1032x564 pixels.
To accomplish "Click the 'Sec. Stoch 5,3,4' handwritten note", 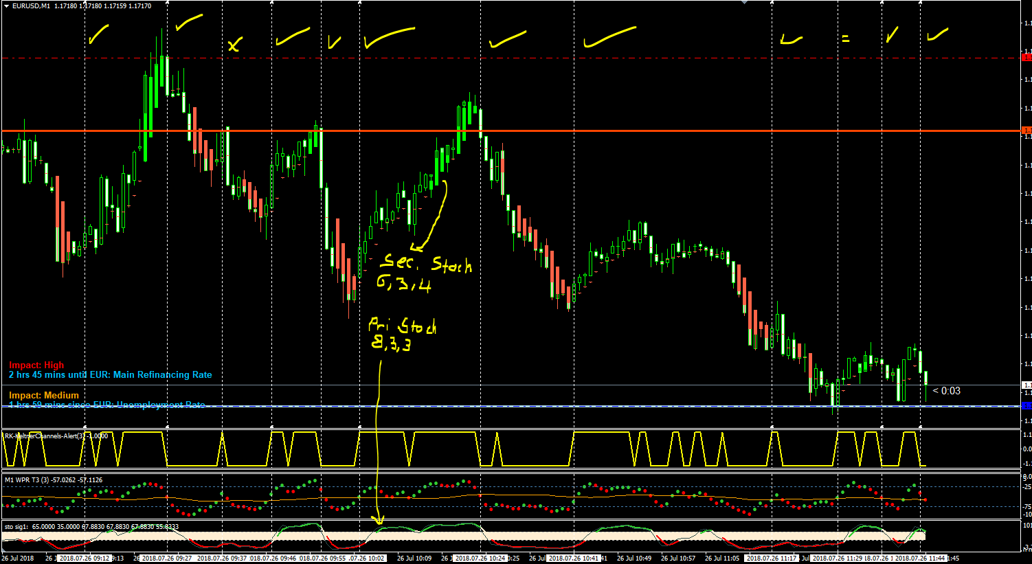I will 423,273.
